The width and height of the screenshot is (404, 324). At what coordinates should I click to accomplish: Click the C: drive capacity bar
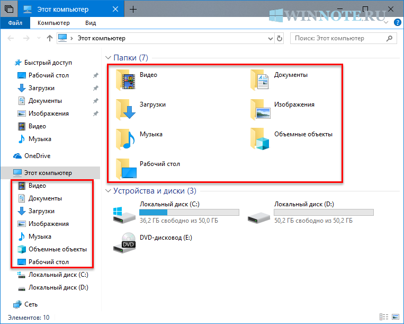click(x=189, y=212)
